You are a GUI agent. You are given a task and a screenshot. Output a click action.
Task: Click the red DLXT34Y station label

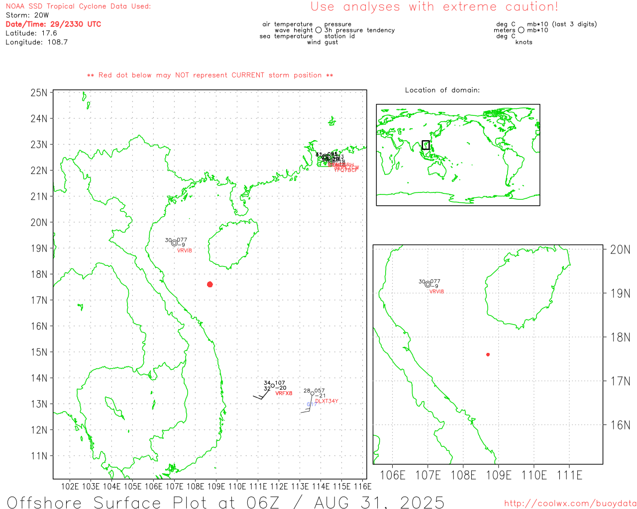pyautogui.click(x=326, y=401)
